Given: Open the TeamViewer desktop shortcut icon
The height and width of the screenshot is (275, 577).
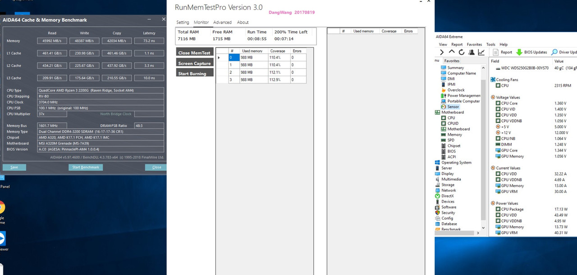Looking at the screenshot, I should (2, 238).
